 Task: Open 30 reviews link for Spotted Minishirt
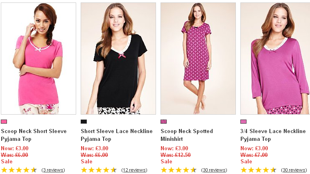[214, 170]
